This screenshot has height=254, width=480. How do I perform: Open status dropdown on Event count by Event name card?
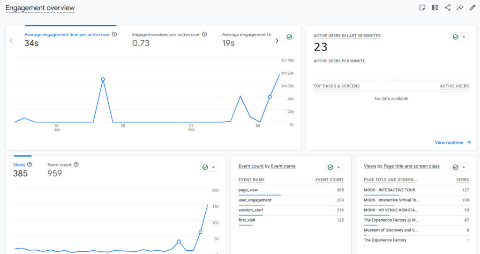tap(334, 167)
